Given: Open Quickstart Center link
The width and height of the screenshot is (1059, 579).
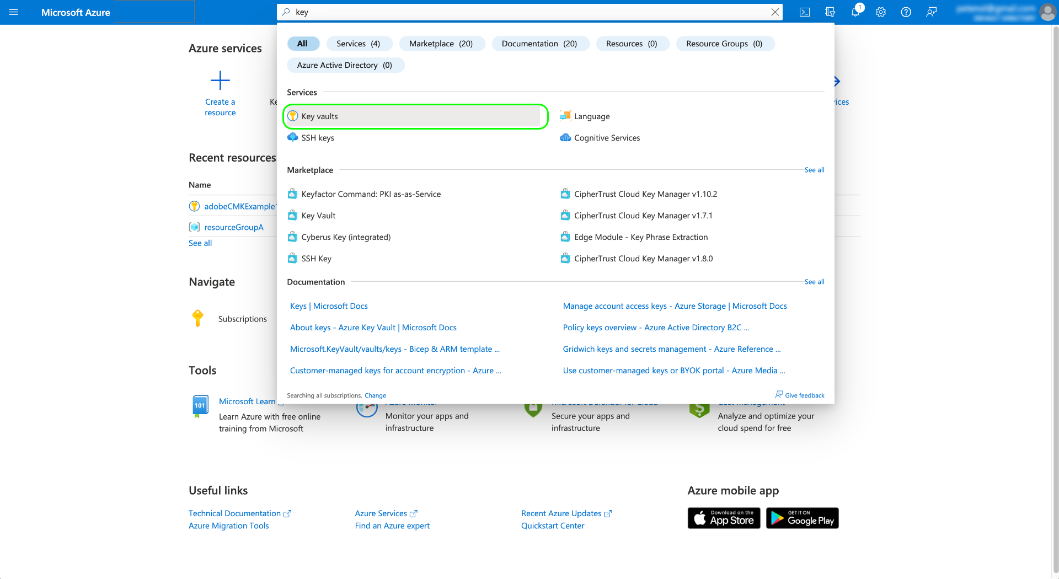Looking at the screenshot, I should pos(553,526).
